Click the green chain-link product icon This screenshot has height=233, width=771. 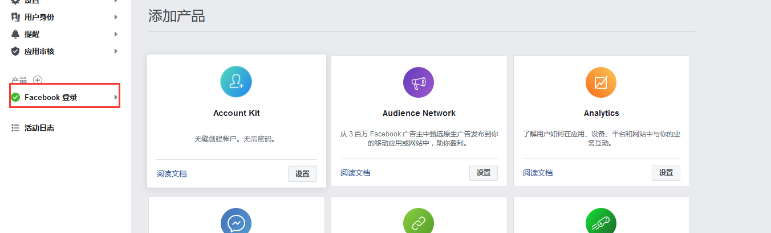pyautogui.click(x=419, y=223)
